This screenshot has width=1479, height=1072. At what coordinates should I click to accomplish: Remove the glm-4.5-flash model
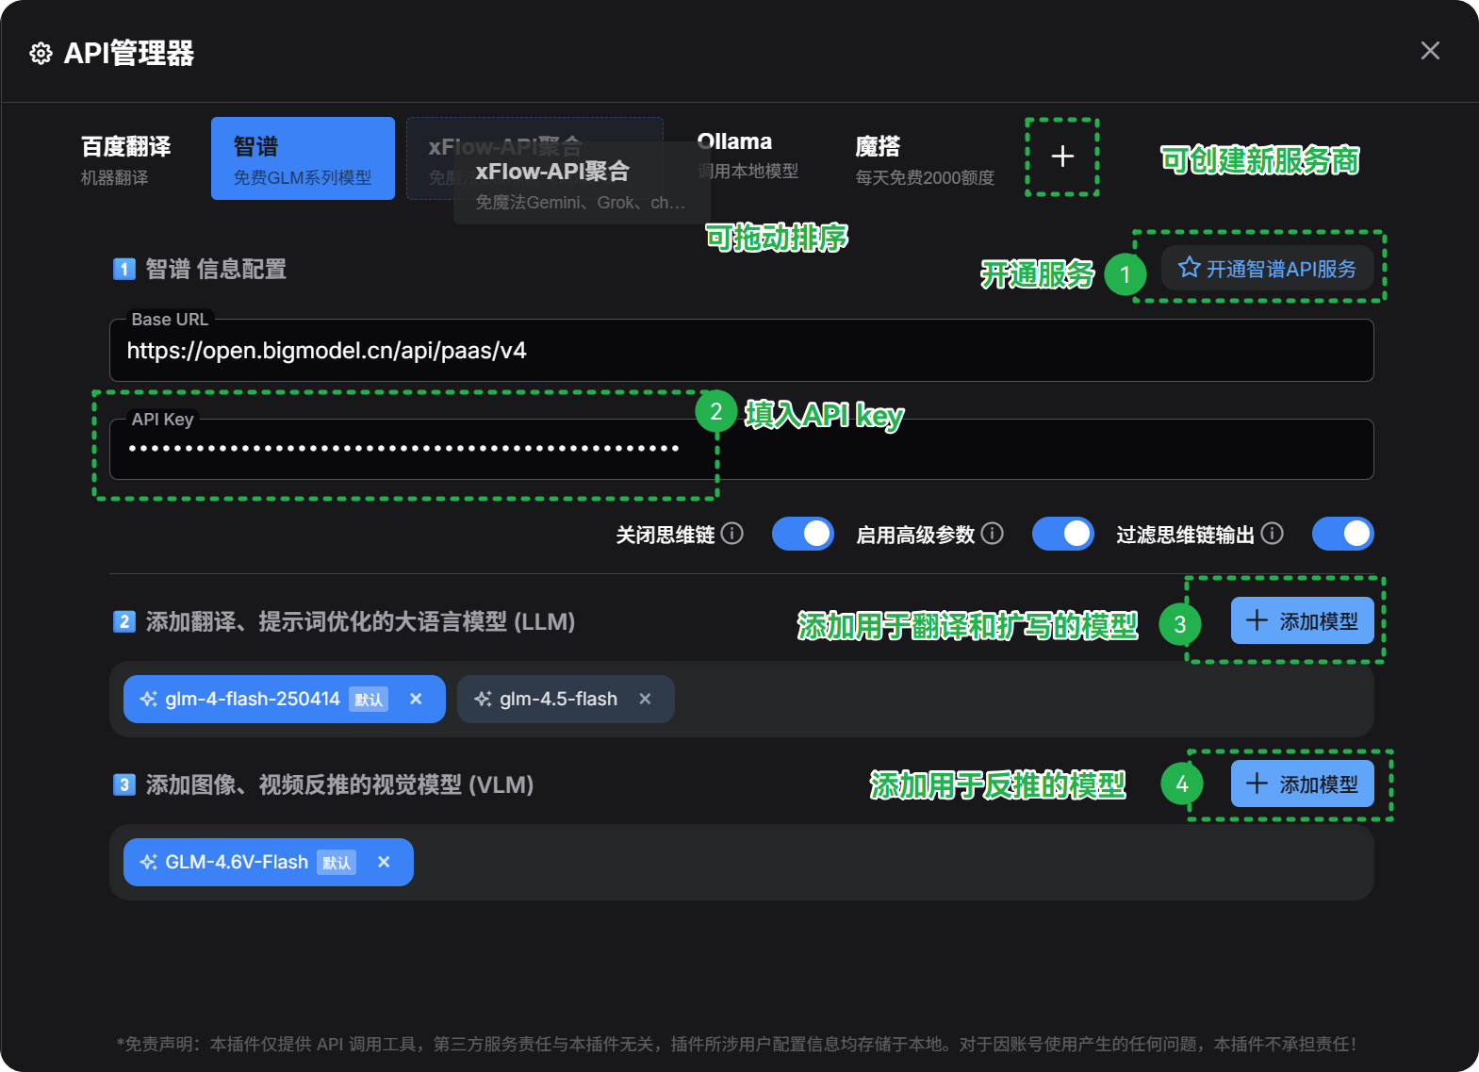point(645,699)
